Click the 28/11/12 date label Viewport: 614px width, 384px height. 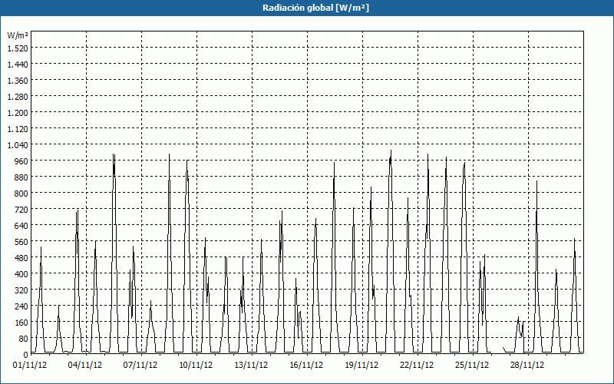pos(527,366)
